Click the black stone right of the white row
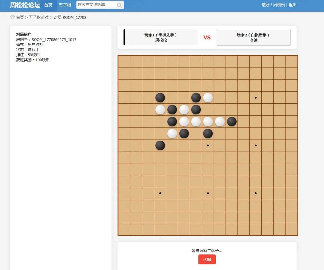The image size is (324, 270). 232,122
